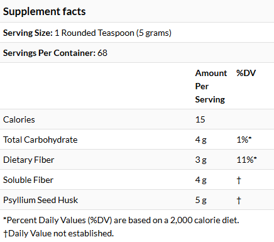This screenshot has height=242, width=274.
Task: Select the Serving Size label
Action: pyautogui.click(x=28, y=33)
